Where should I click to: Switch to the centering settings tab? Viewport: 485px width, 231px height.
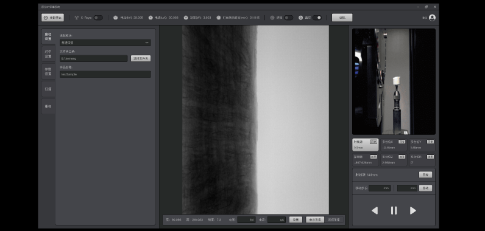tap(48, 54)
